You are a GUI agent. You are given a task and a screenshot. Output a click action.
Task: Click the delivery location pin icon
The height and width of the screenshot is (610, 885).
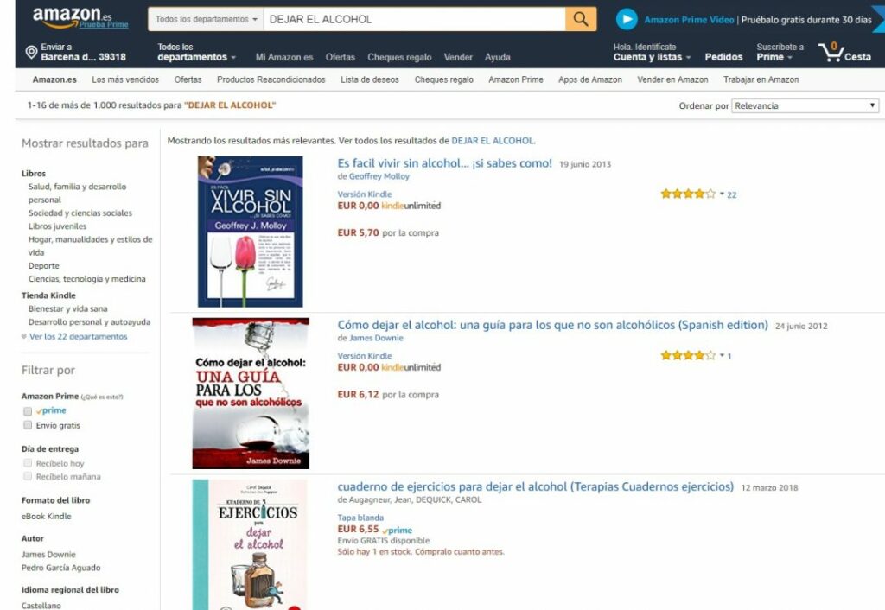tap(32, 53)
